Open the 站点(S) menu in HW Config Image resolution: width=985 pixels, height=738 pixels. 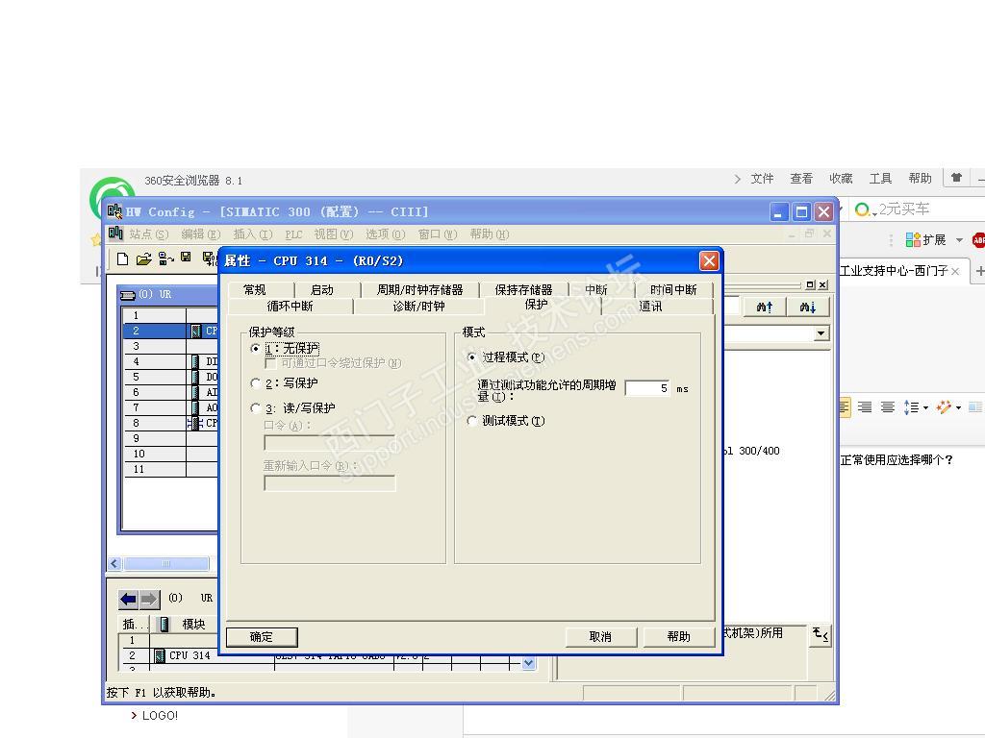pyautogui.click(x=149, y=234)
